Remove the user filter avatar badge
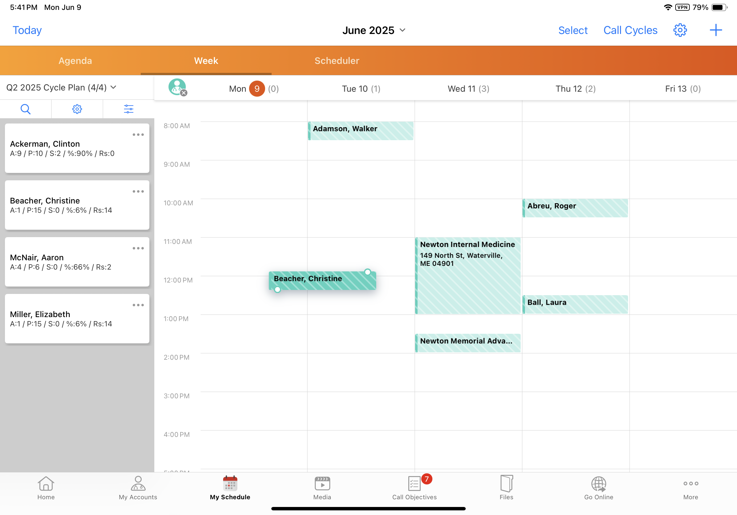 (x=184, y=93)
